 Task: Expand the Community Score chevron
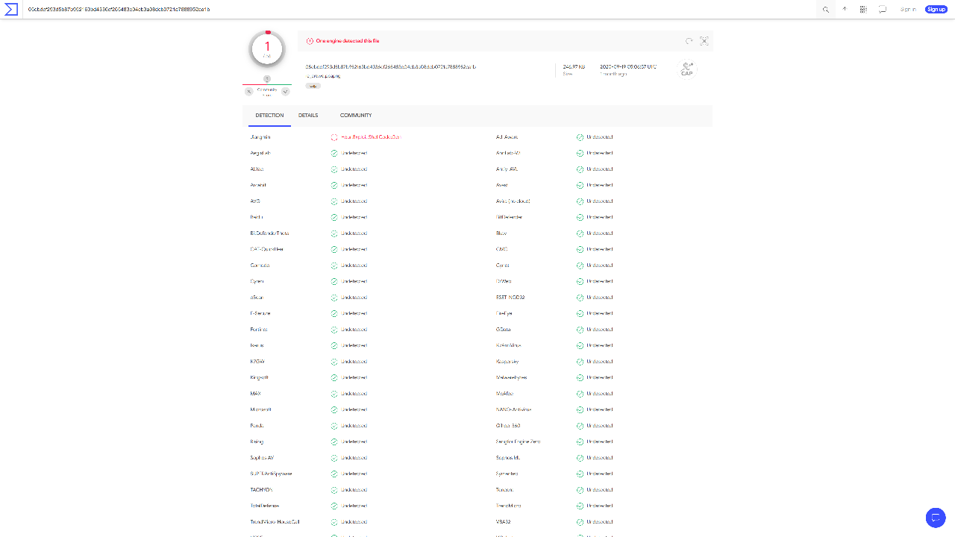point(284,90)
